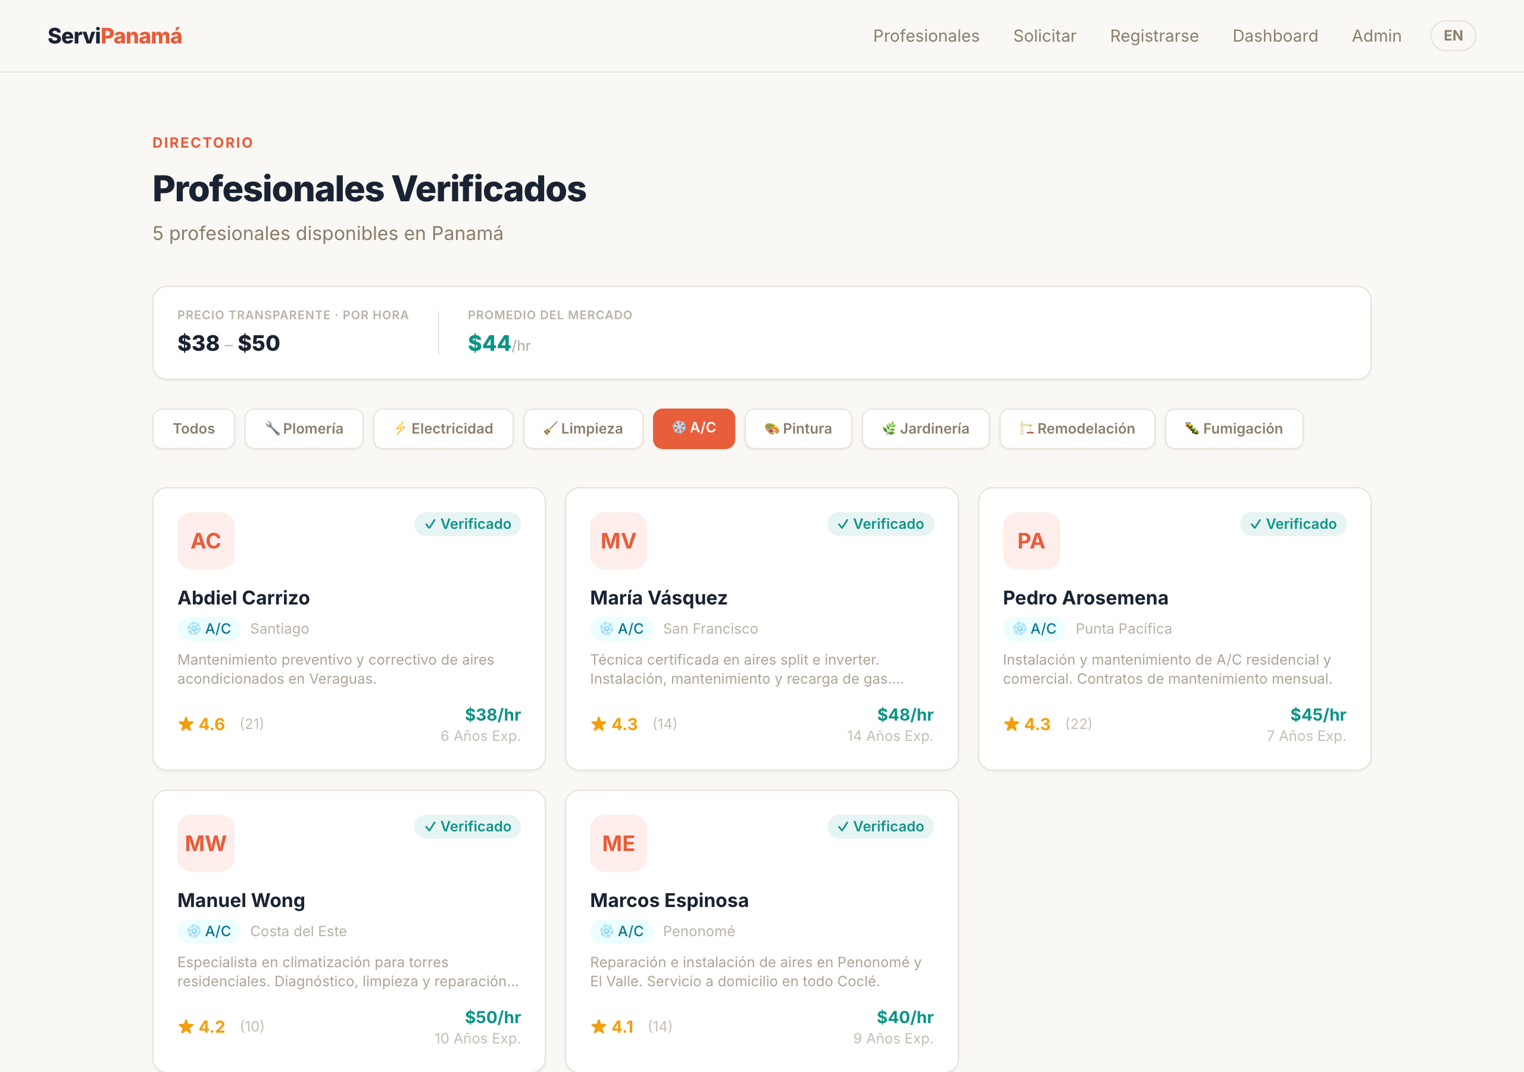1524x1072 pixels.
Task: Click the ServiPanamá logo
Action: [114, 36]
